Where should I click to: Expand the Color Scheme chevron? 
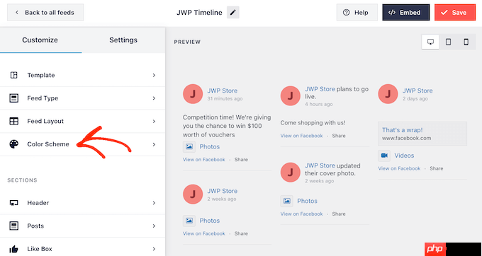(154, 144)
